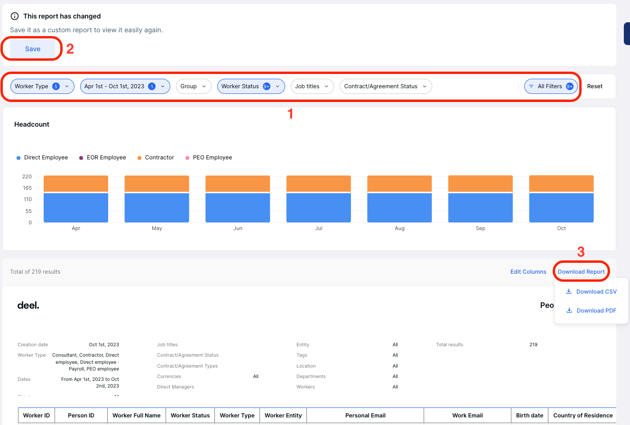Open the Apr 1st - Oct 1st date filter

(x=125, y=86)
